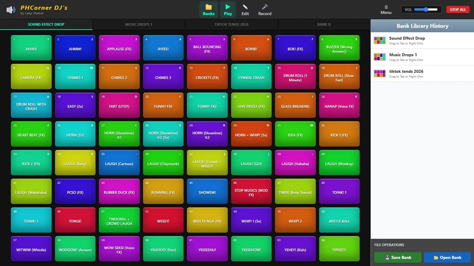
Task: Play the LAUGH (Chipmunk) pad
Action: 163,163
